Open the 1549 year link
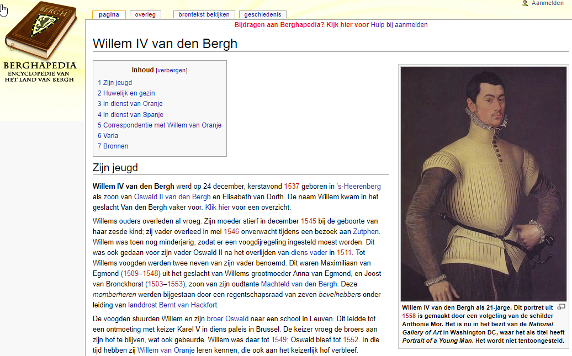This screenshot has width=572, height=356. point(279,341)
